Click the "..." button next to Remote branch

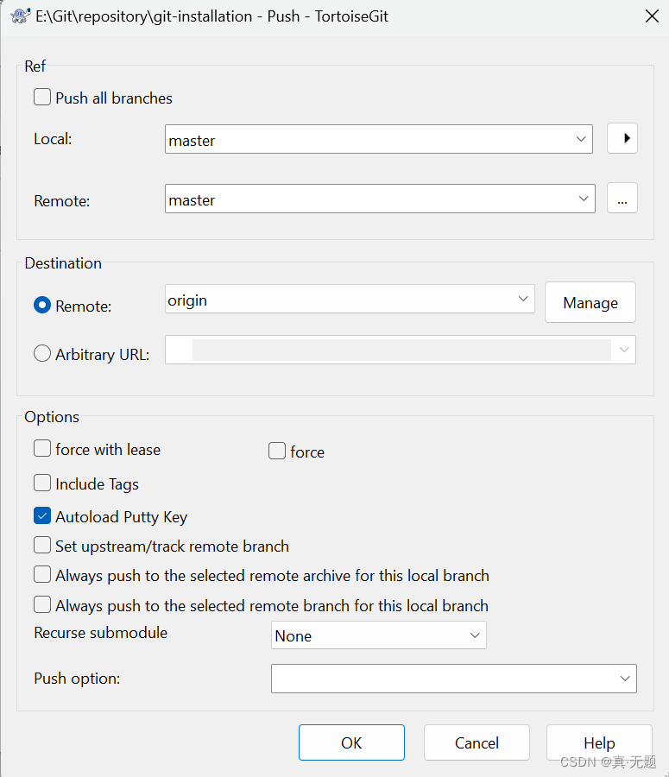tap(622, 198)
